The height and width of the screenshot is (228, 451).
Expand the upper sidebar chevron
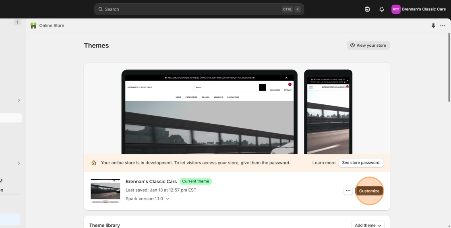(x=19, y=100)
